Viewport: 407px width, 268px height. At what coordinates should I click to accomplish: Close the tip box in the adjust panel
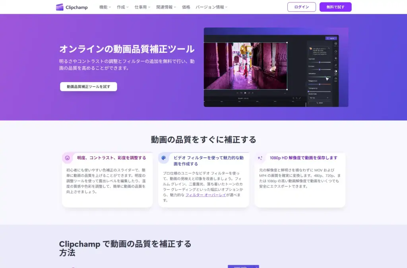[329, 48]
